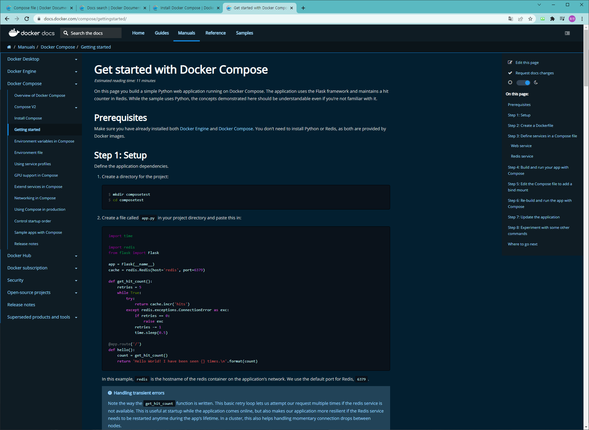The width and height of the screenshot is (589, 430).
Task: Click the page vertical scrollbar thumb
Action: point(586,58)
